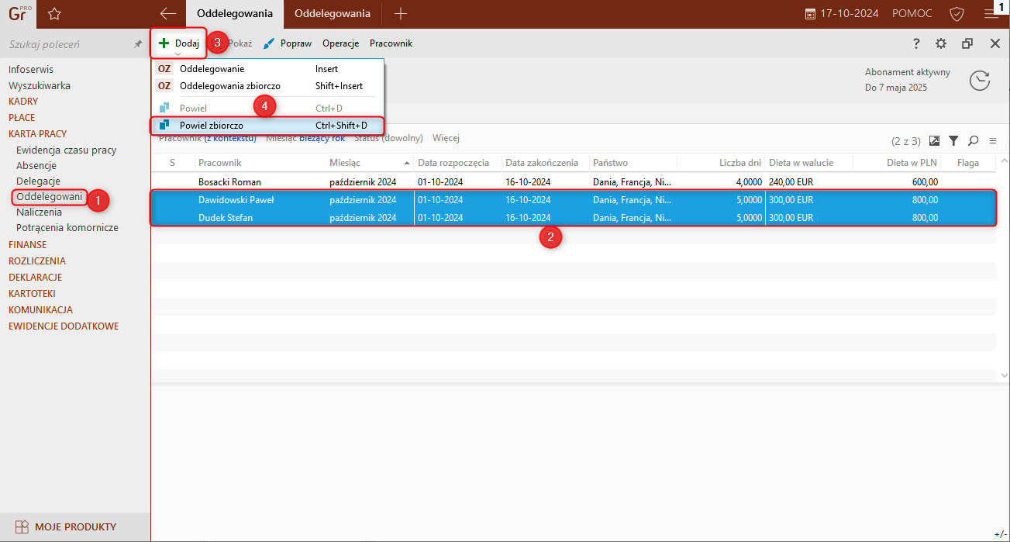Open Infoserwis in the sidebar
The image size is (1010, 542).
pyautogui.click(x=31, y=70)
